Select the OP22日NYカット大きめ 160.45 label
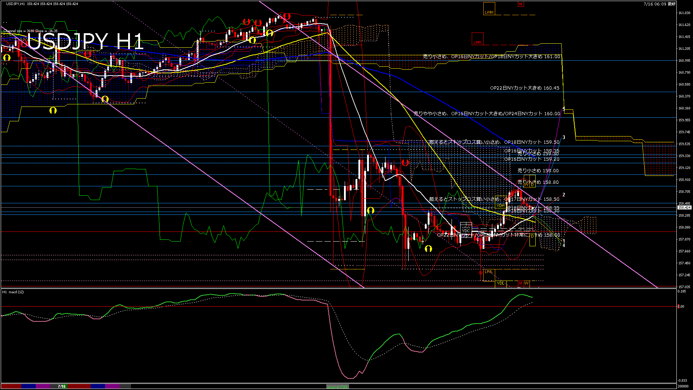The height and width of the screenshot is (390, 693). [x=524, y=88]
